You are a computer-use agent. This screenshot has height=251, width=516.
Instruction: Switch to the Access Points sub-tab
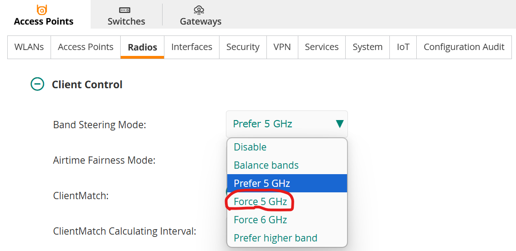point(86,47)
